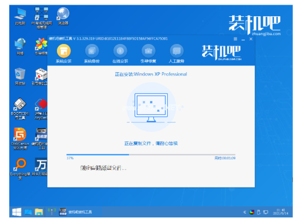
Task: Open the taskbar clock showing 2021/8/14
Action: pyautogui.click(x=280, y=212)
